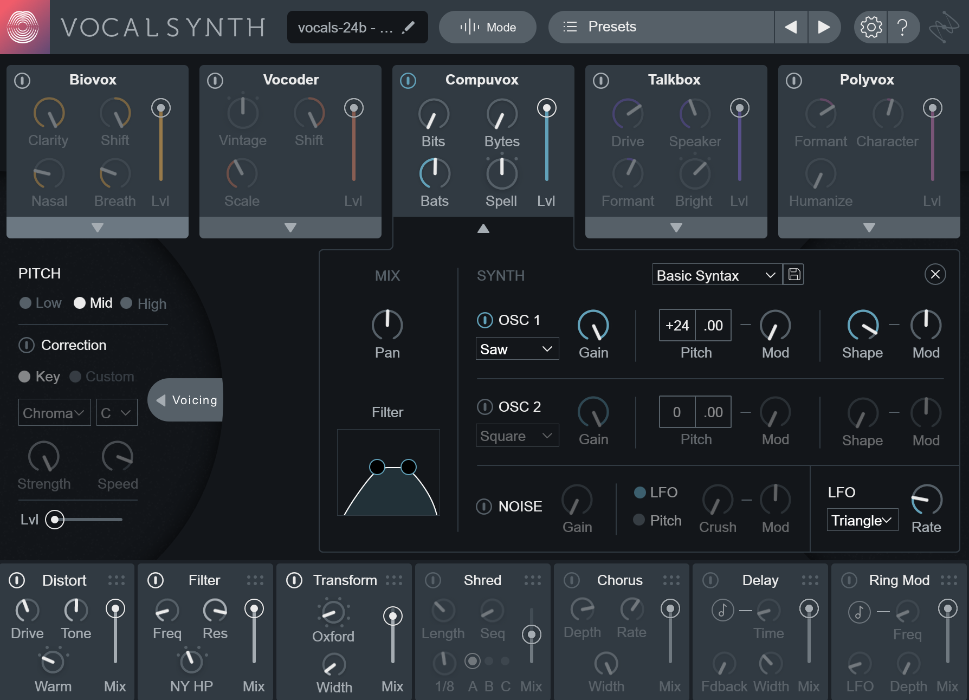Click the Pan knob in the Mix section

point(387,325)
